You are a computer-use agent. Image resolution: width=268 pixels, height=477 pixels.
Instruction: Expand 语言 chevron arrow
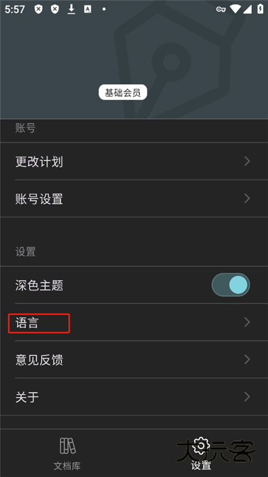click(x=247, y=322)
